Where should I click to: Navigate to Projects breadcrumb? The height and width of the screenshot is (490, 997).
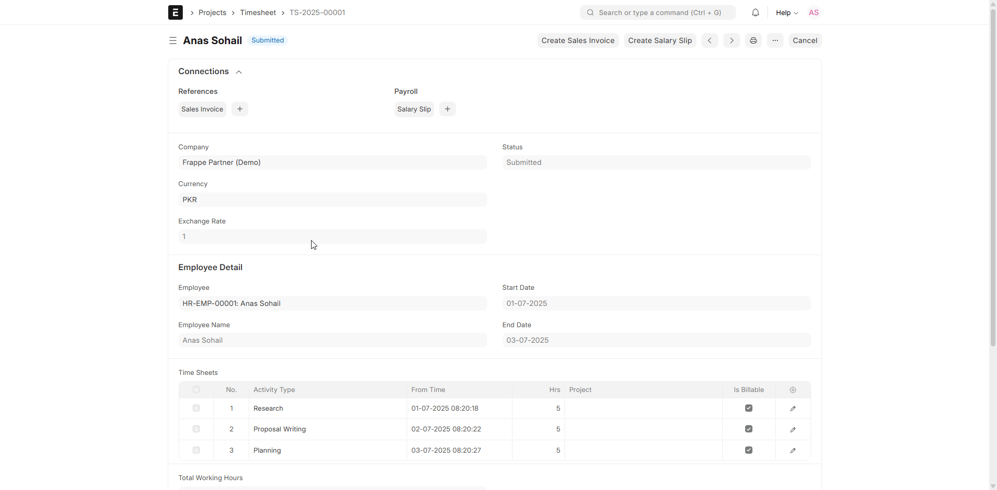click(212, 12)
